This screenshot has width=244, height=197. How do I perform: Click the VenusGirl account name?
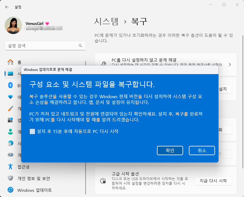pyautogui.click(x=35, y=24)
